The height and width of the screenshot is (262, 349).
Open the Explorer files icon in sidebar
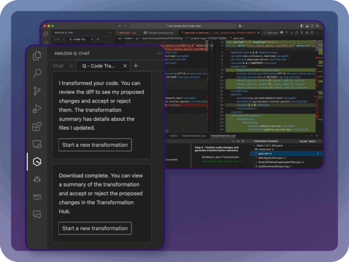tap(37, 56)
